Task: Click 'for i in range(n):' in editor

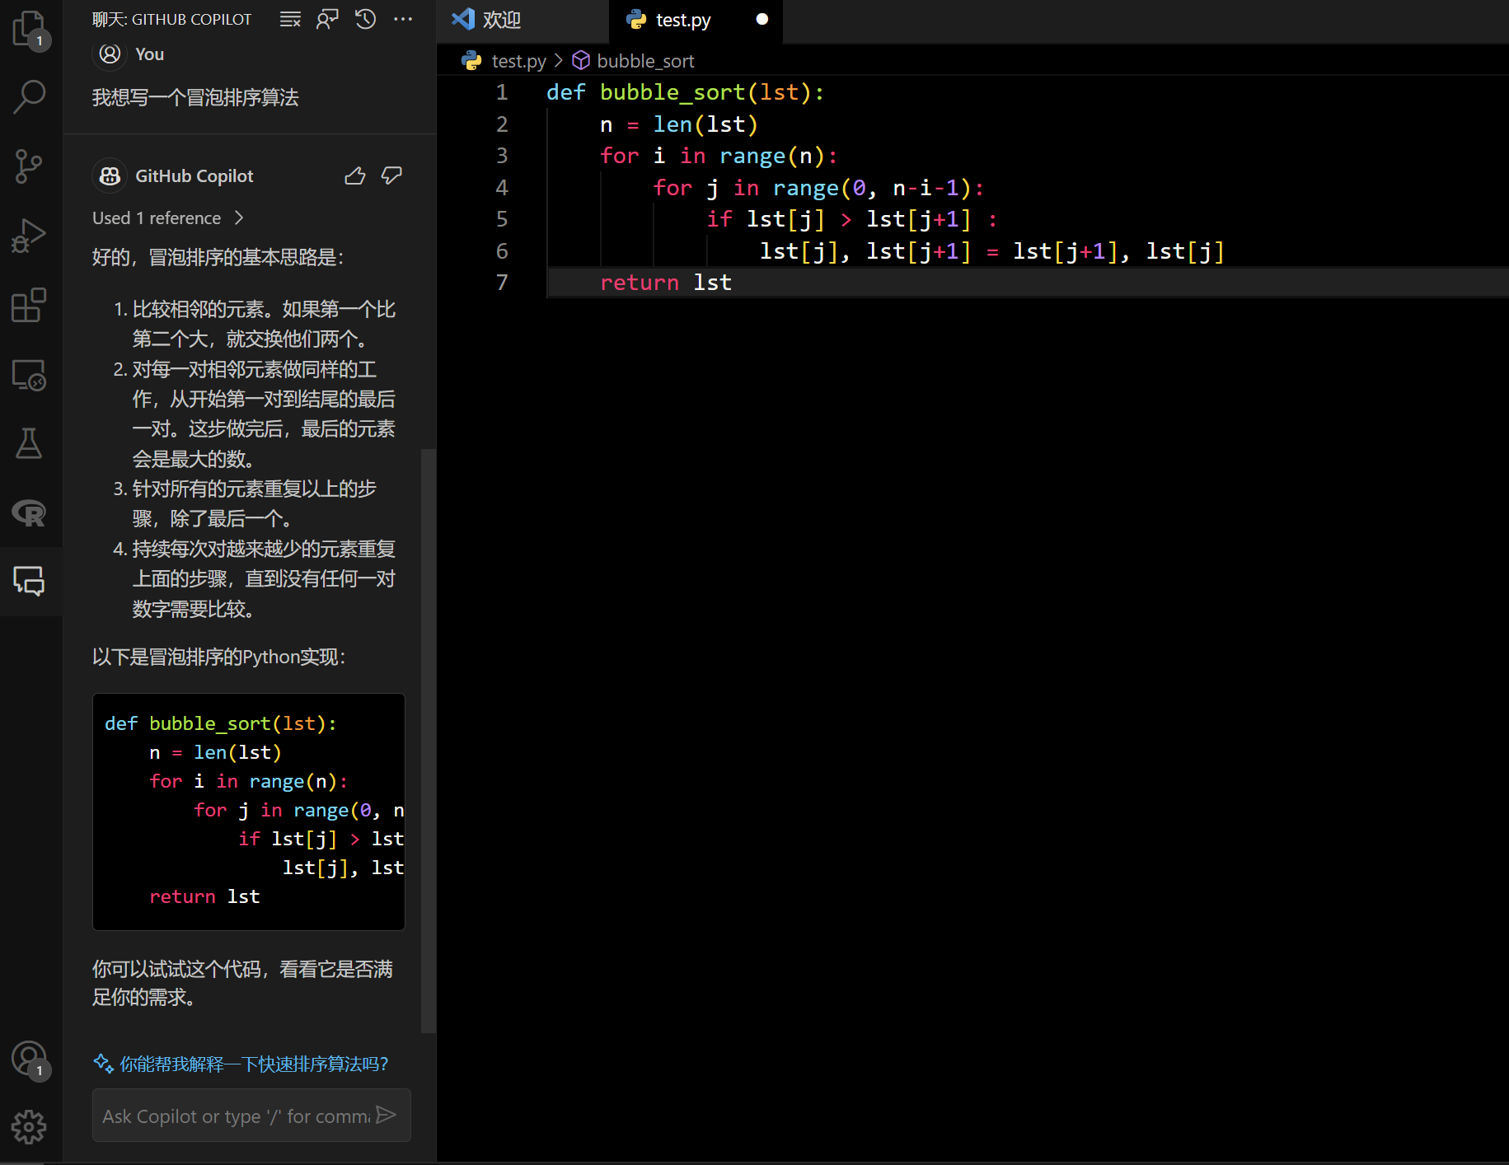Action: click(719, 156)
